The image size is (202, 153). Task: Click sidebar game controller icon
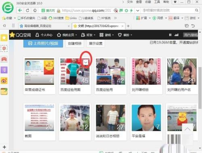pyautogui.click(x=4, y=59)
